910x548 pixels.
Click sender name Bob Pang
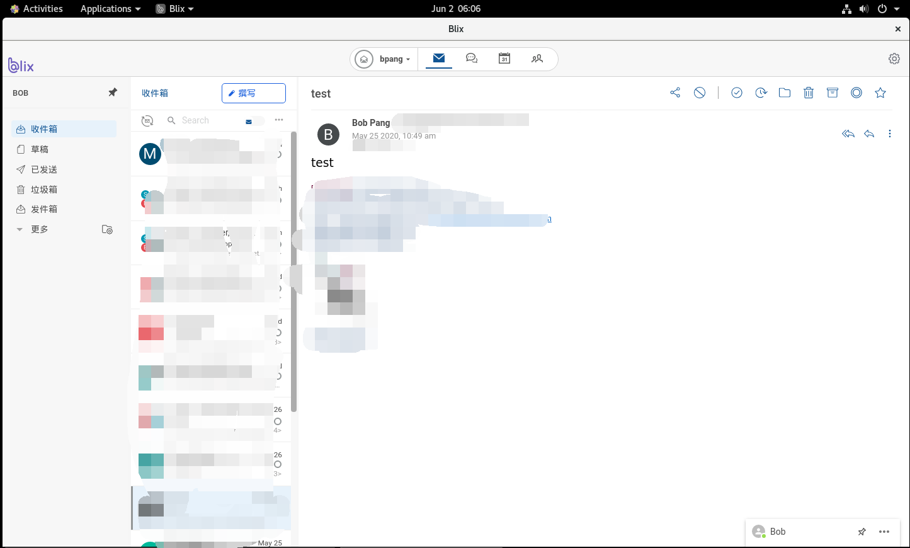371,123
